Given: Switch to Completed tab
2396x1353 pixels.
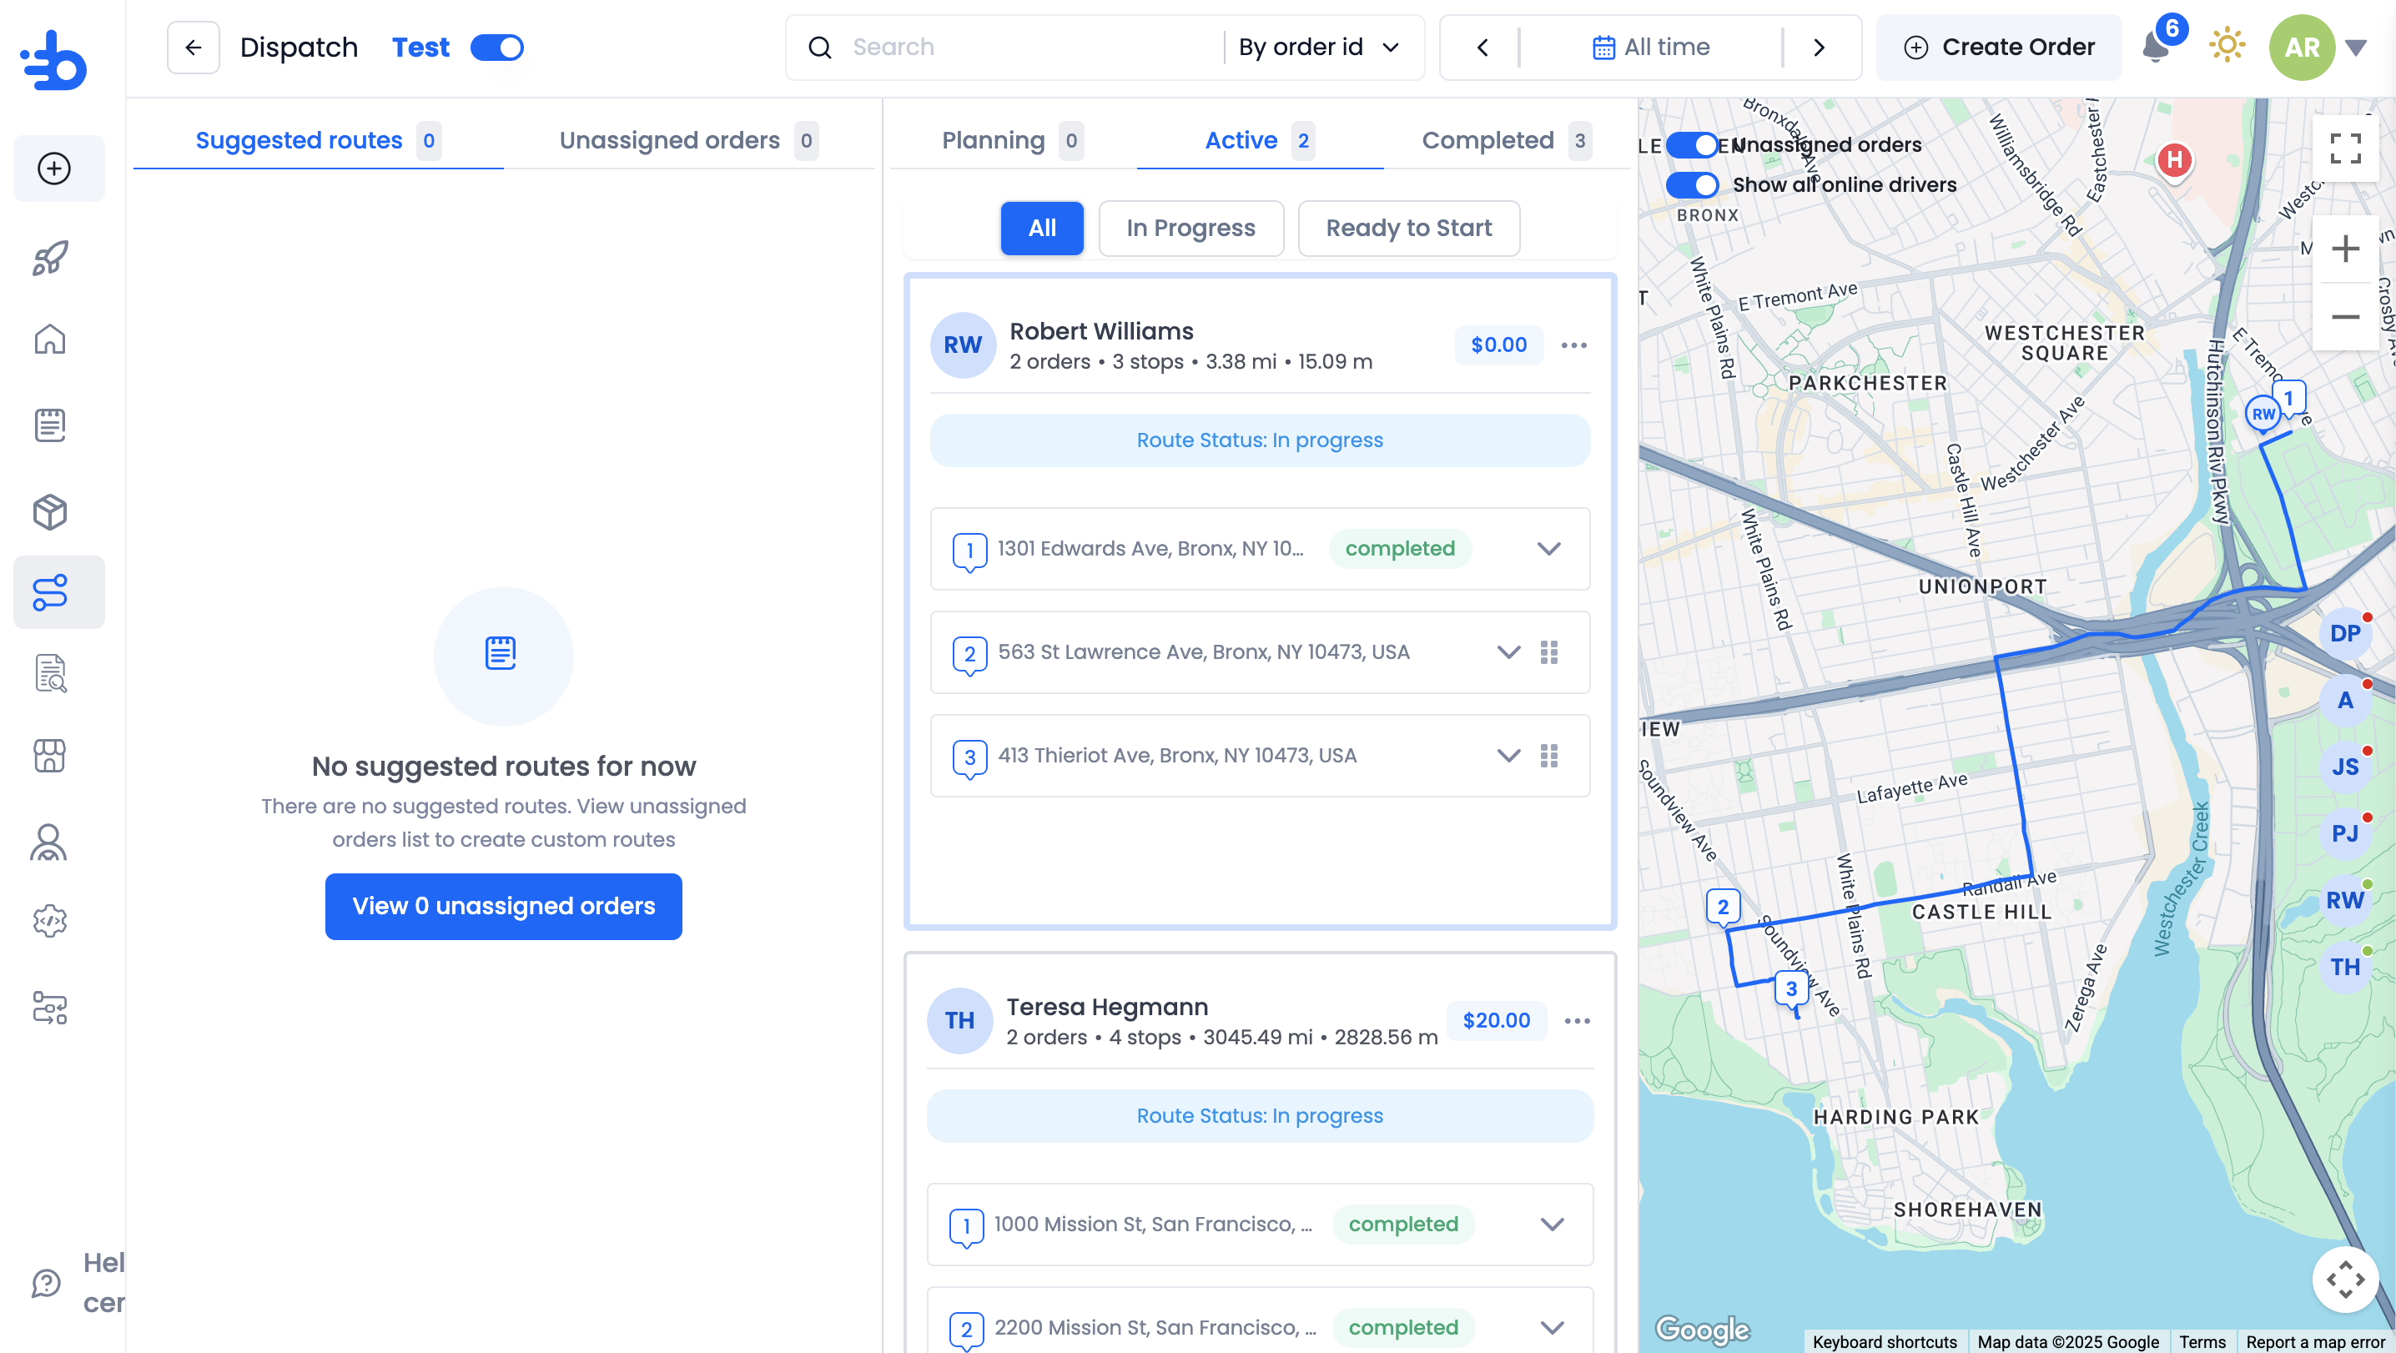Looking at the screenshot, I should pyautogui.click(x=1506, y=140).
